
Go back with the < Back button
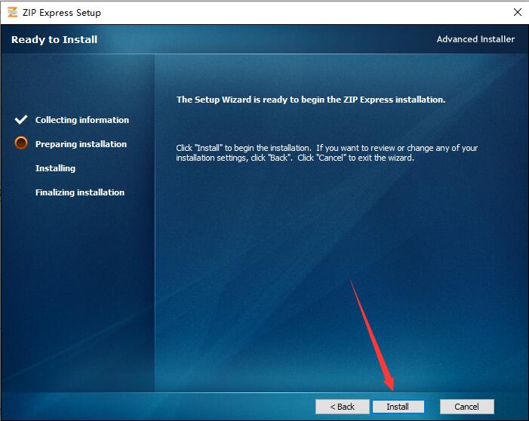click(343, 407)
